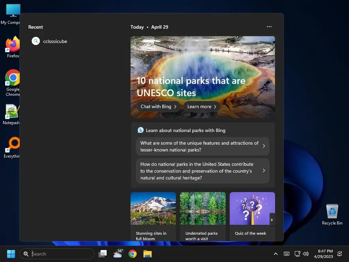
Task: Open the weather widget showing 56°
Action: tap(118, 253)
